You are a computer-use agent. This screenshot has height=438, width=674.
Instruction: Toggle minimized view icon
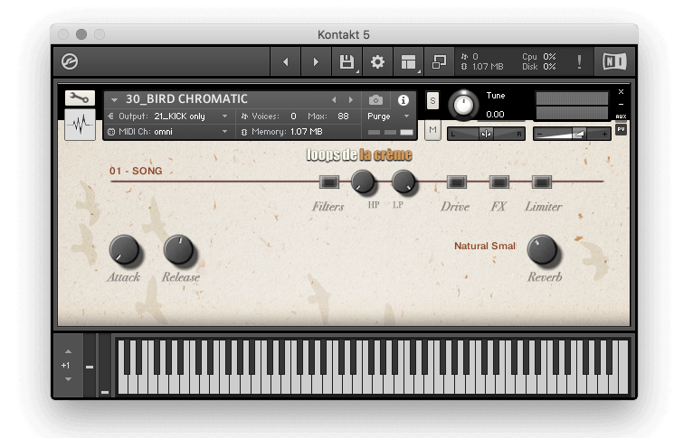(x=439, y=61)
